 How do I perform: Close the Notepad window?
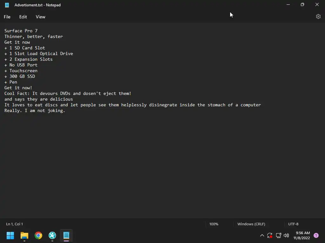[x=317, y=4]
